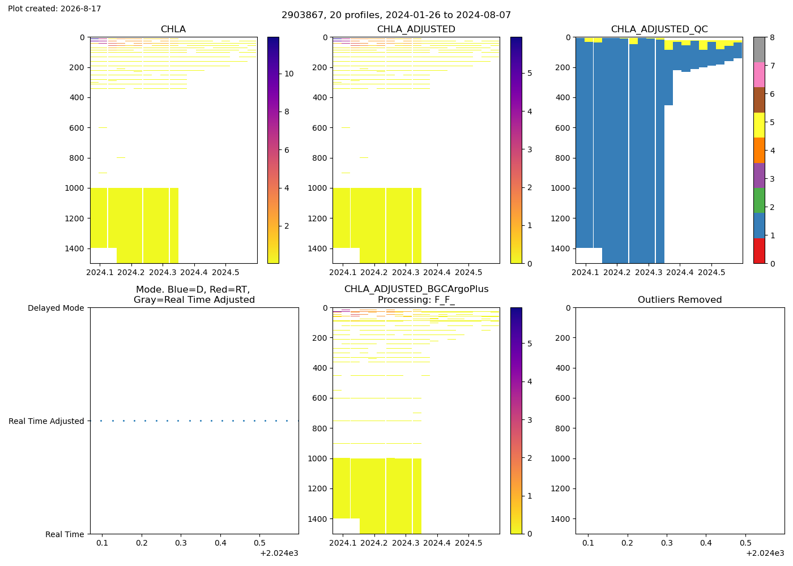Click the figure title starting with 2903867
Screen dimensions: 793x566
tap(396, 15)
